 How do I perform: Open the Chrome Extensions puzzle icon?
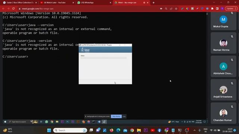[212, 9]
